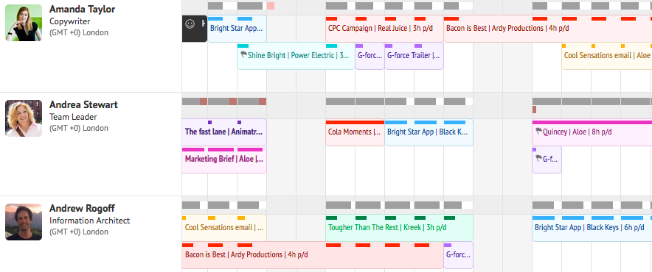The width and height of the screenshot is (652, 272).
Task: Open CPC Campaign | Real Juice task
Action: [x=384, y=29]
